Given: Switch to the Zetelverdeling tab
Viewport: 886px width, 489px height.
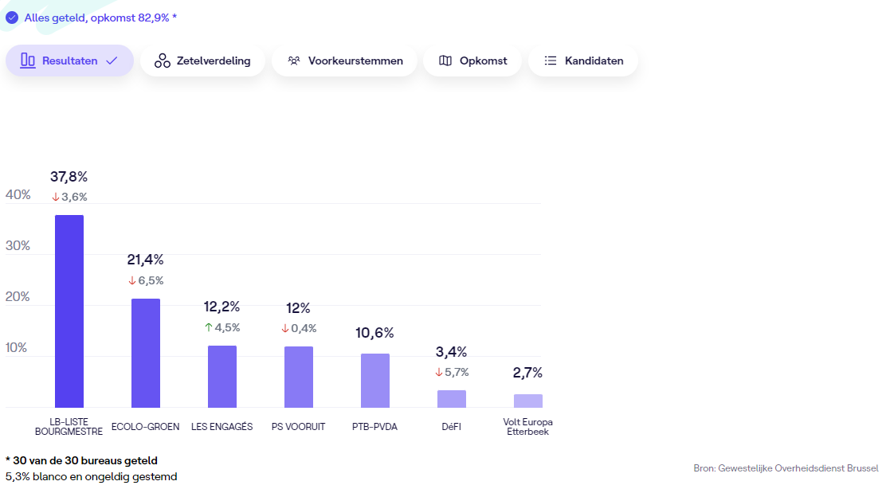Looking at the screenshot, I should 202,61.
